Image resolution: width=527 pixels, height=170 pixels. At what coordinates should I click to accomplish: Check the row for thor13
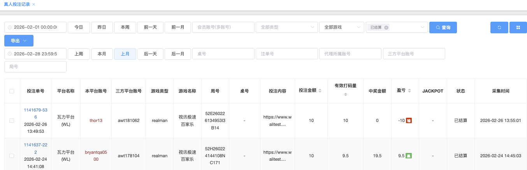click(x=12, y=120)
